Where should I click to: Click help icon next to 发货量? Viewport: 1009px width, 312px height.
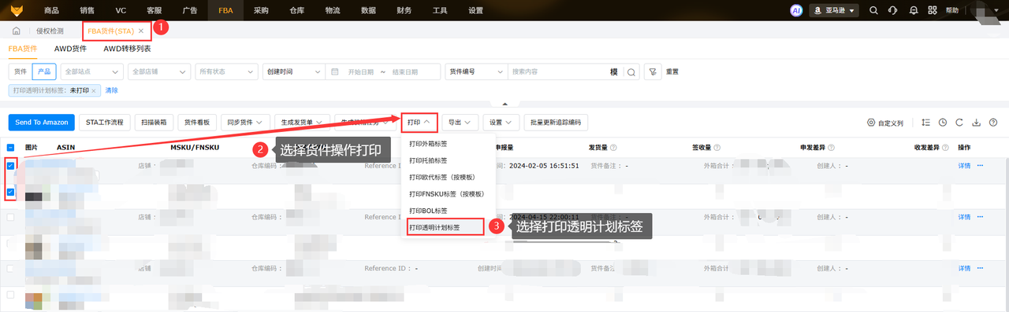tap(613, 147)
